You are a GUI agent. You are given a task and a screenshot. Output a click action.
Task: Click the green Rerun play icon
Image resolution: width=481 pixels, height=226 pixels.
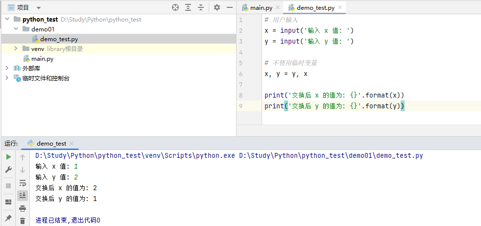click(x=9, y=157)
